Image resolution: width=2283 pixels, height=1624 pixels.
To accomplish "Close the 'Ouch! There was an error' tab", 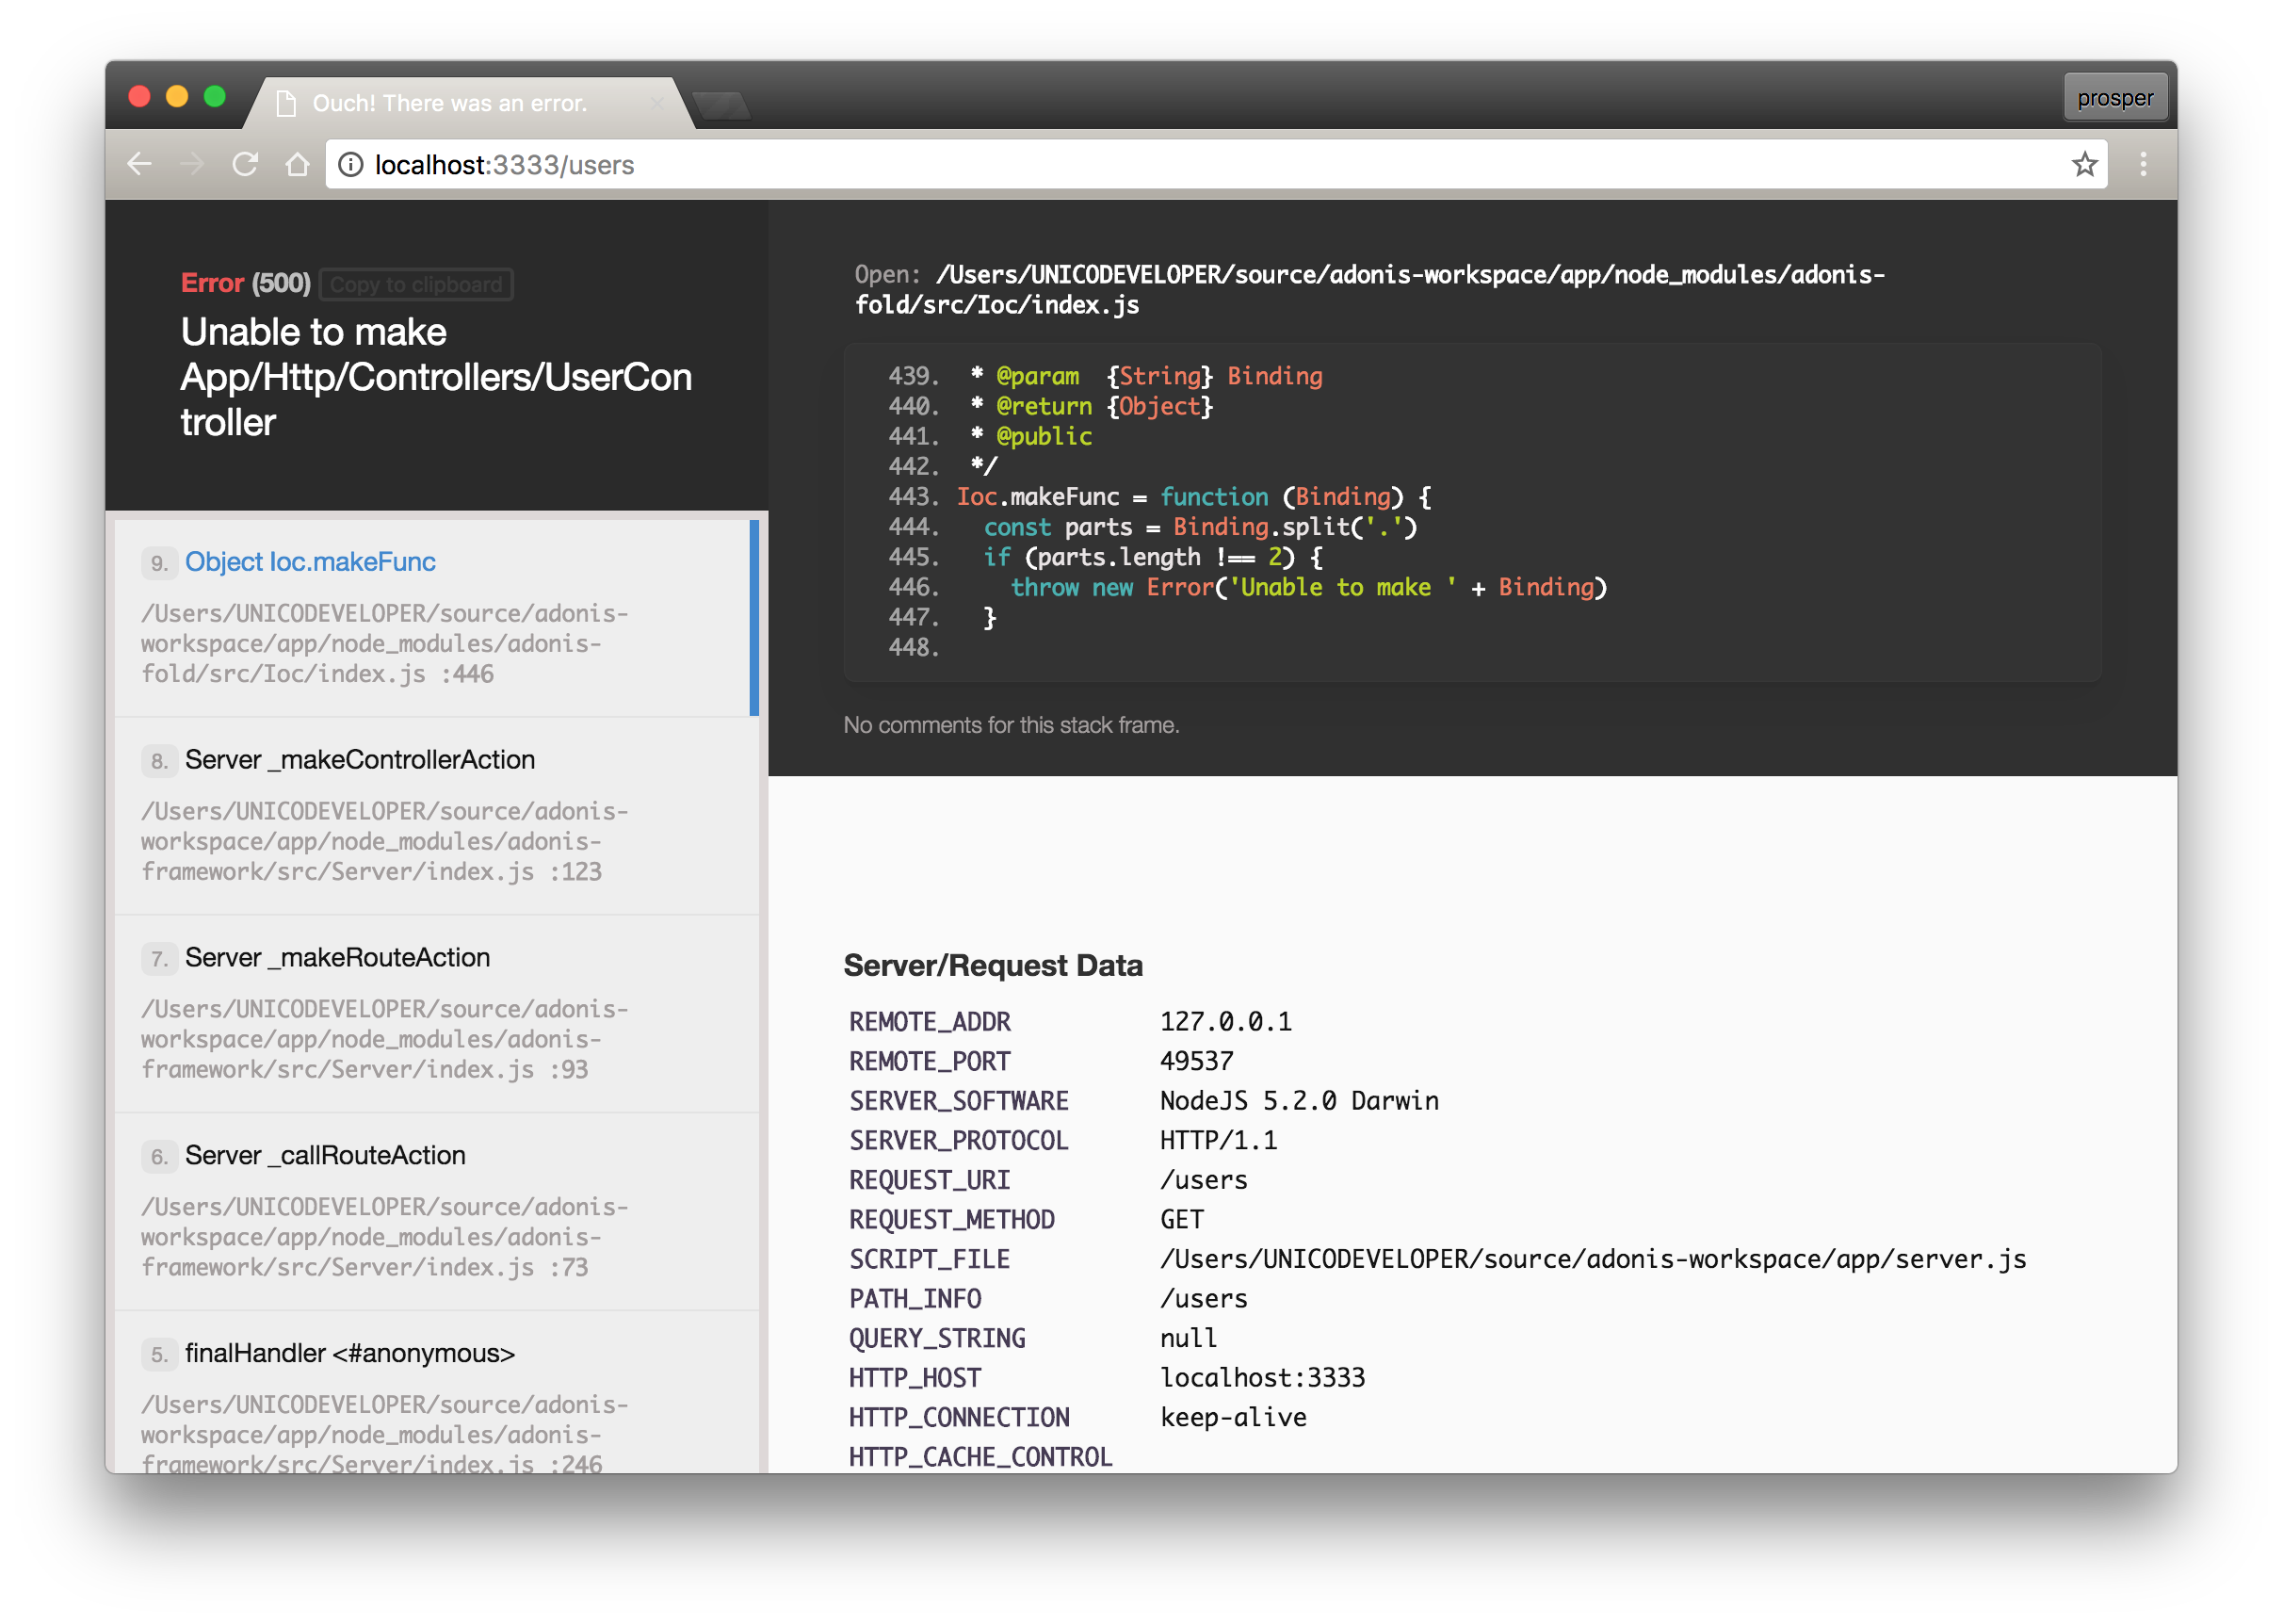I will (x=656, y=103).
